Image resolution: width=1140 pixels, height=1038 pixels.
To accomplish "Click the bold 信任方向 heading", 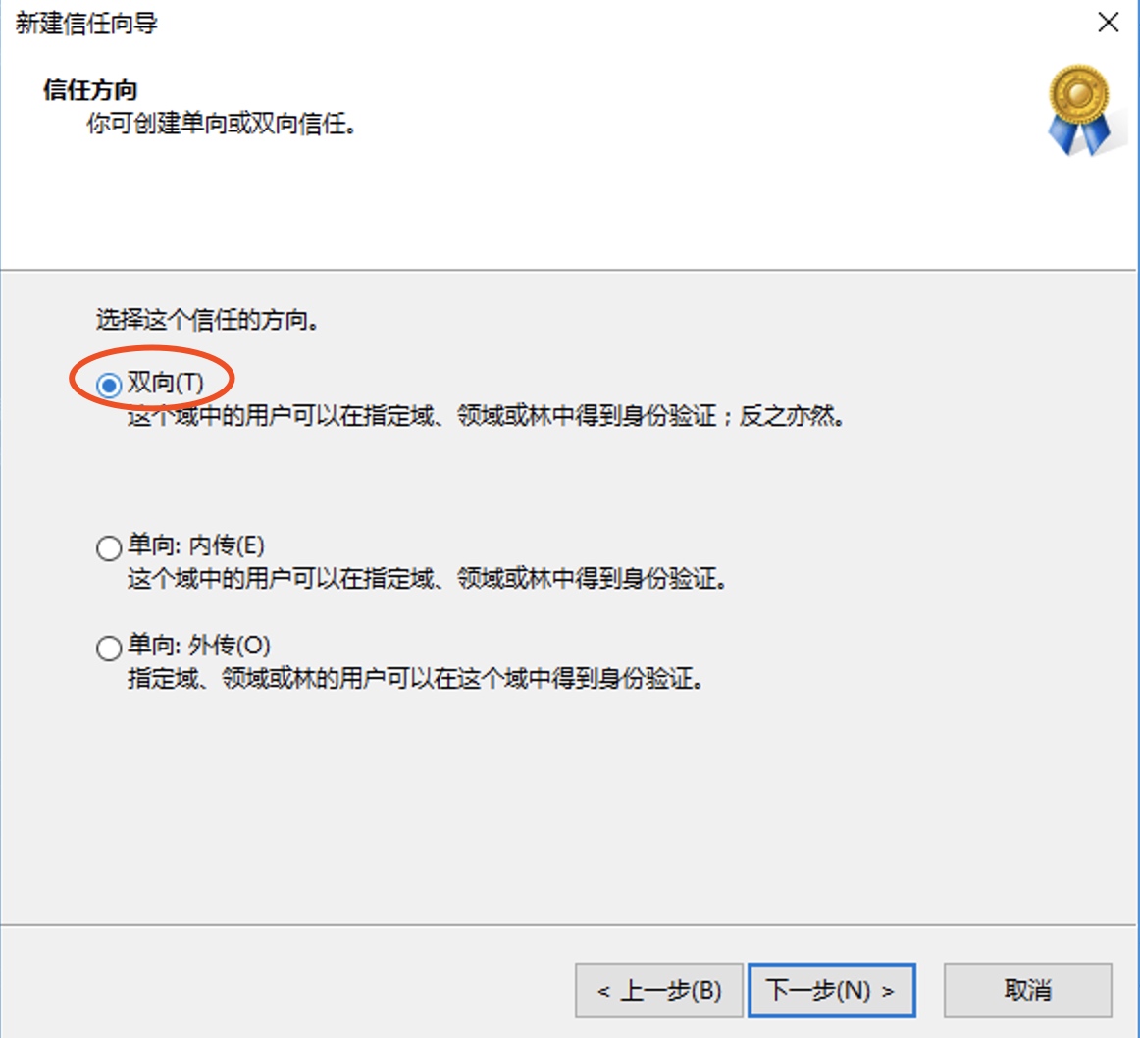I will tap(90, 90).
